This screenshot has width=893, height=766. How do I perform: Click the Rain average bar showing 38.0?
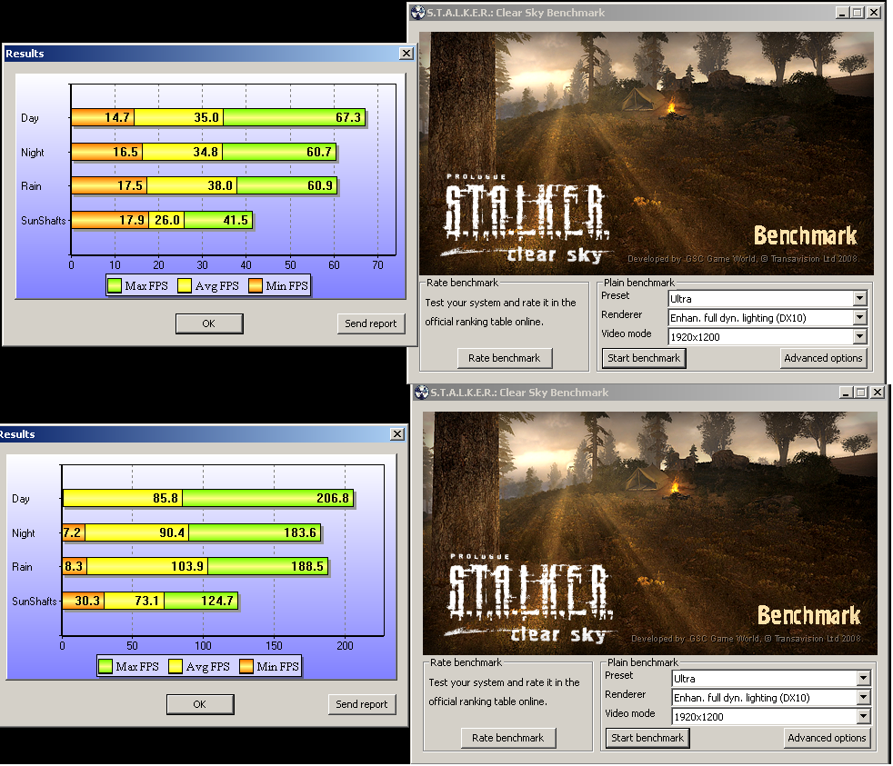pyautogui.click(x=192, y=185)
